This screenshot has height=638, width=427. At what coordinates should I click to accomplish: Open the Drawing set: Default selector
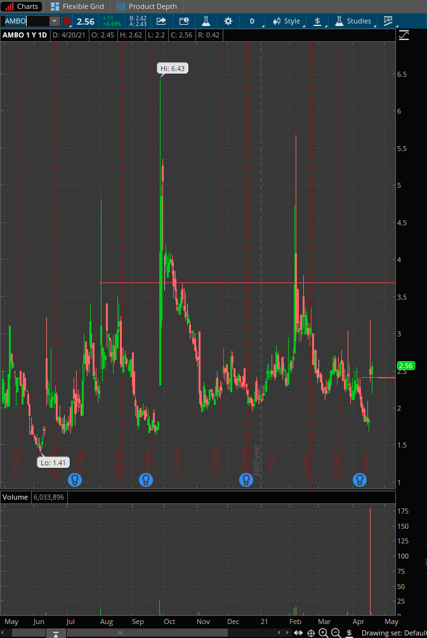point(393,633)
